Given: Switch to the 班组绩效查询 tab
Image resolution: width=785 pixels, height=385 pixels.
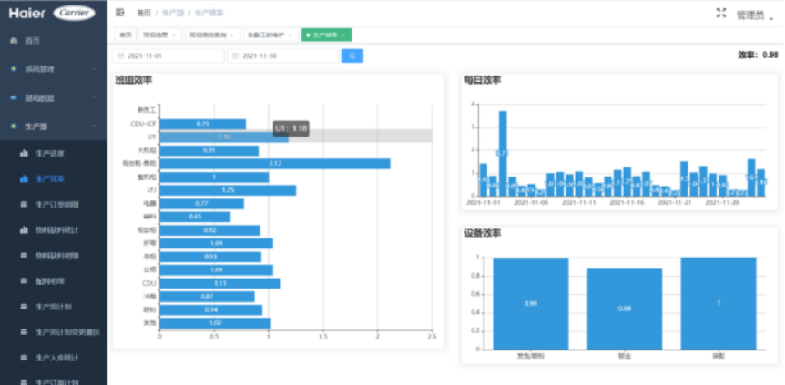Looking at the screenshot, I should (x=209, y=35).
